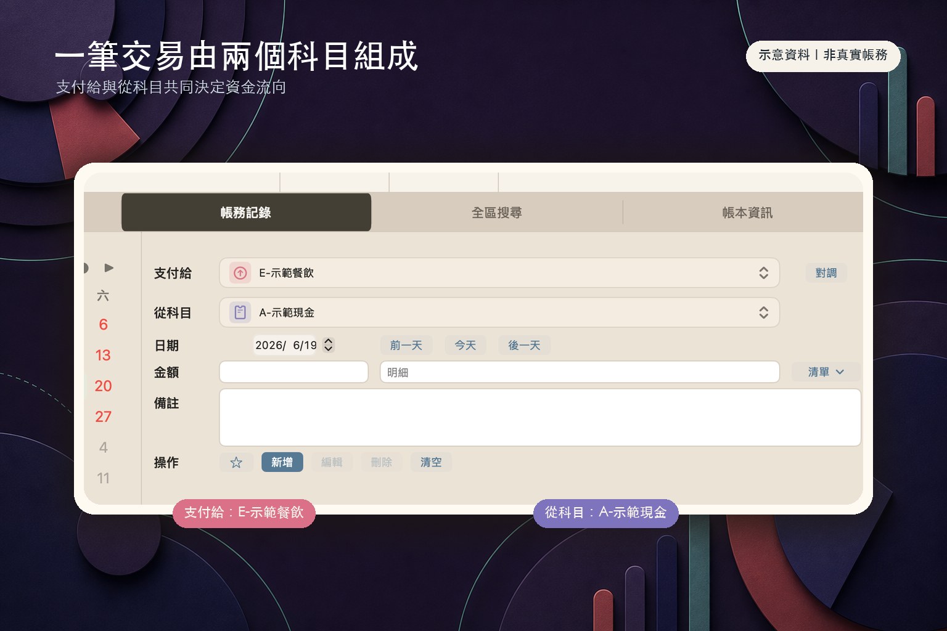Click the date stepper arrows next to 2026/6/19
The width and height of the screenshot is (947, 631).
pos(329,345)
